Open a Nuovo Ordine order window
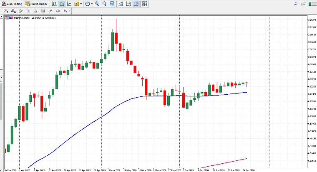317x172 pixels. coord(37,4)
